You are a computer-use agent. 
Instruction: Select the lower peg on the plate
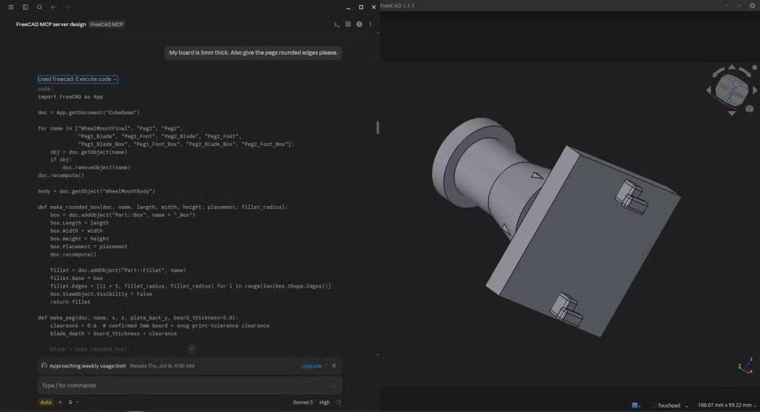tap(566, 310)
